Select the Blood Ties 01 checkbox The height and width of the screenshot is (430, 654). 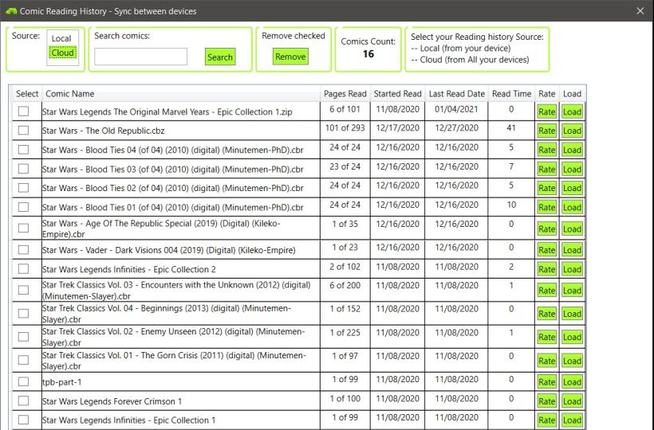[x=23, y=207]
